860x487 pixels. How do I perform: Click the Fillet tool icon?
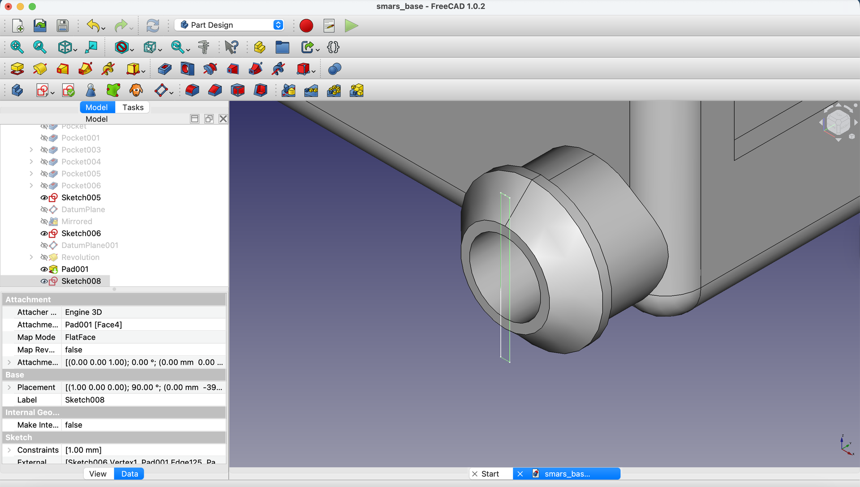pyautogui.click(x=192, y=90)
